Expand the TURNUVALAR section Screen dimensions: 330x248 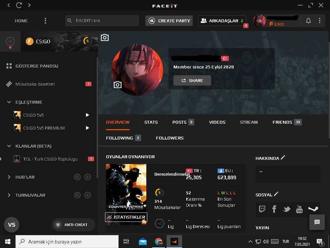coord(9,195)
